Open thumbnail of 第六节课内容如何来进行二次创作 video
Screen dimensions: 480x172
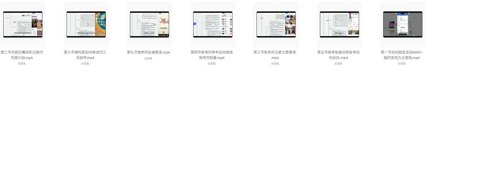[86, 24]
